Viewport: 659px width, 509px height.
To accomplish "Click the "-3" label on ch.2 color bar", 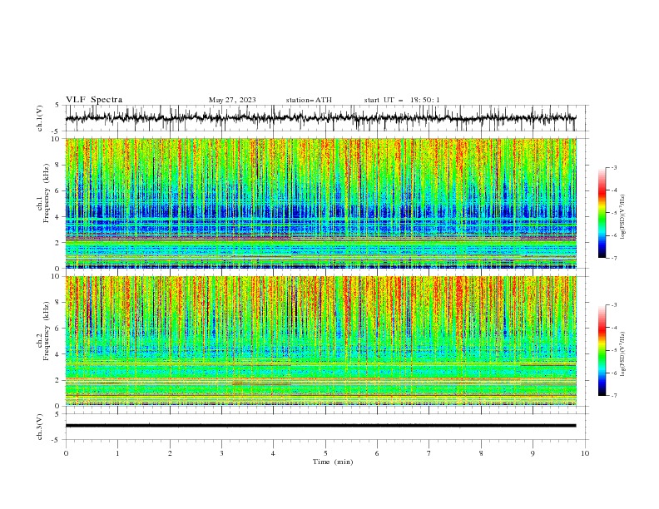I will point(614,305).
